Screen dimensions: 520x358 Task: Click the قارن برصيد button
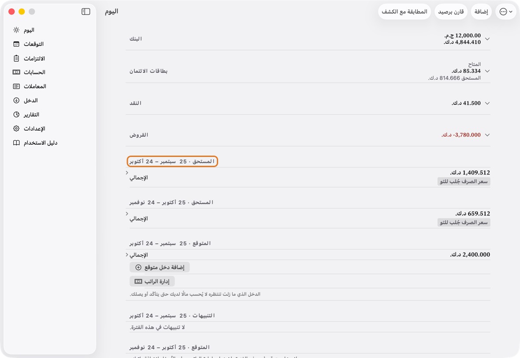(451, 11)
